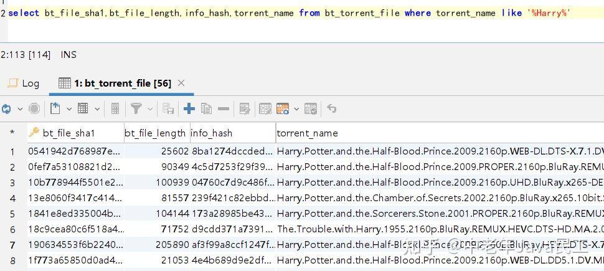
Task: Click torrent_name 'Harry.Potter.and.the.Sorcerers.Stone' cell
Action: 440,213
